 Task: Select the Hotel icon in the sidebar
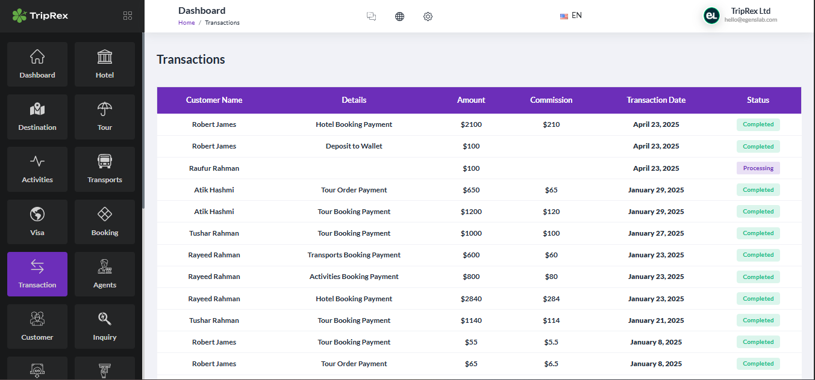point(104,64)
